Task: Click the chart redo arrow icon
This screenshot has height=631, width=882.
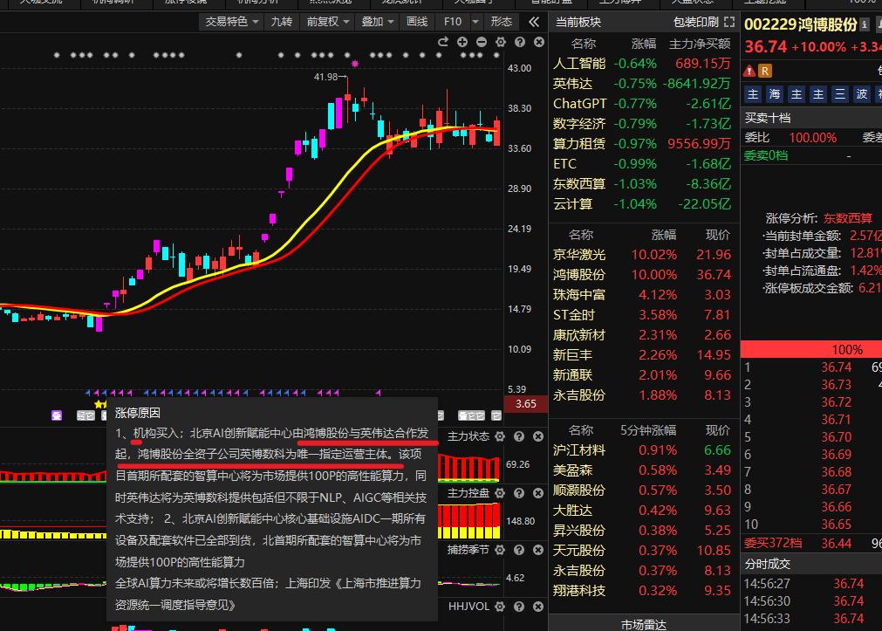Action: (442, 42)
